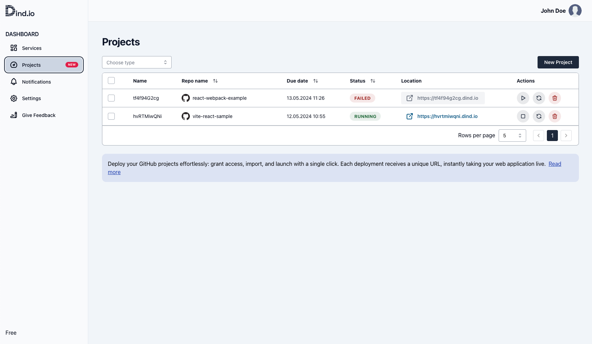Check the box for tf4f94G2cg row
This screenshot has width=592, height=344.
111,98
